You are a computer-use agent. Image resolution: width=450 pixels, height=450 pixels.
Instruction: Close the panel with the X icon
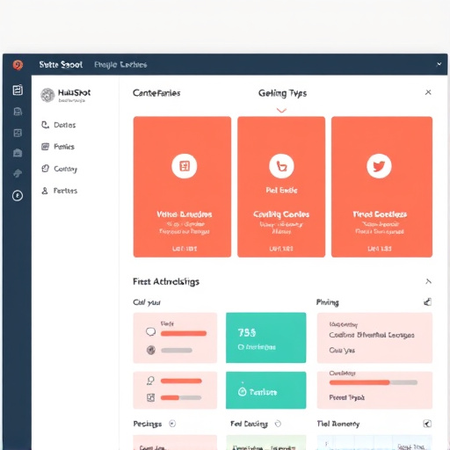428,92
